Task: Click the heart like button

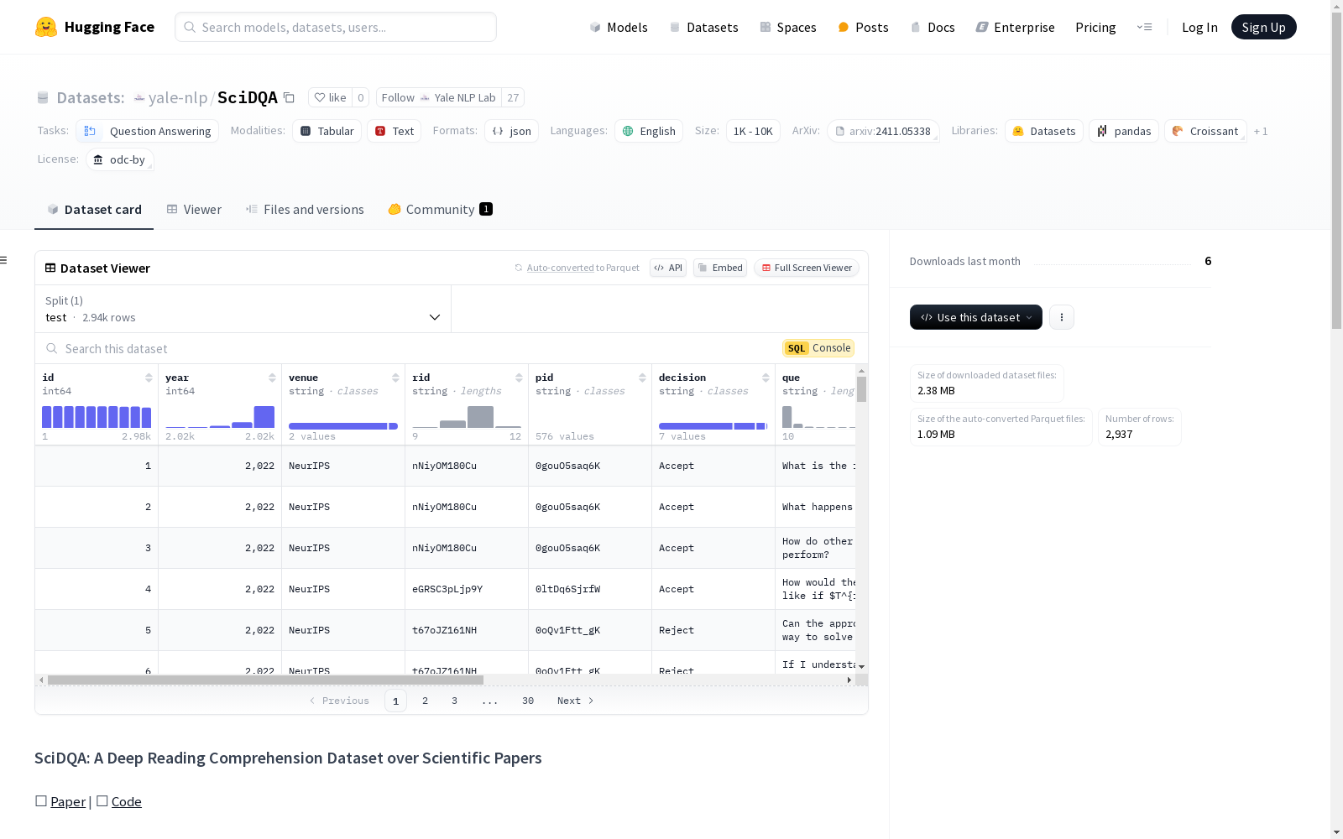Action: tap(330, 97)
